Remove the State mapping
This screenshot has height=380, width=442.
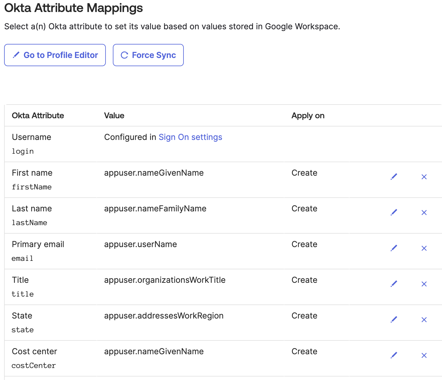(424, 320)
